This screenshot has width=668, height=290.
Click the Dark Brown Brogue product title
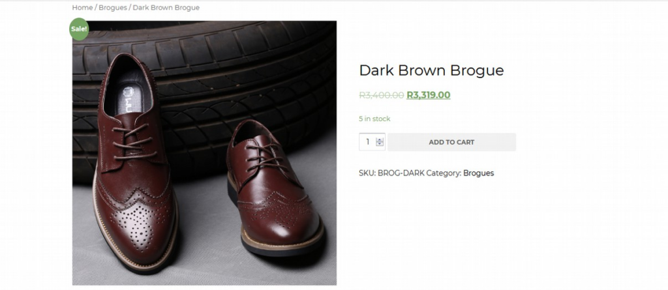431,70
